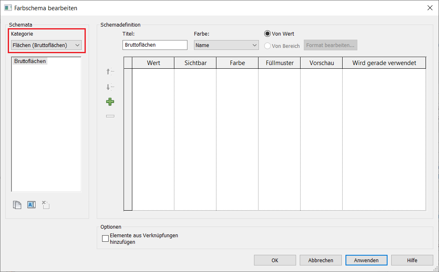
Task: Click inside the Titel text field
Action: point(154,45)
